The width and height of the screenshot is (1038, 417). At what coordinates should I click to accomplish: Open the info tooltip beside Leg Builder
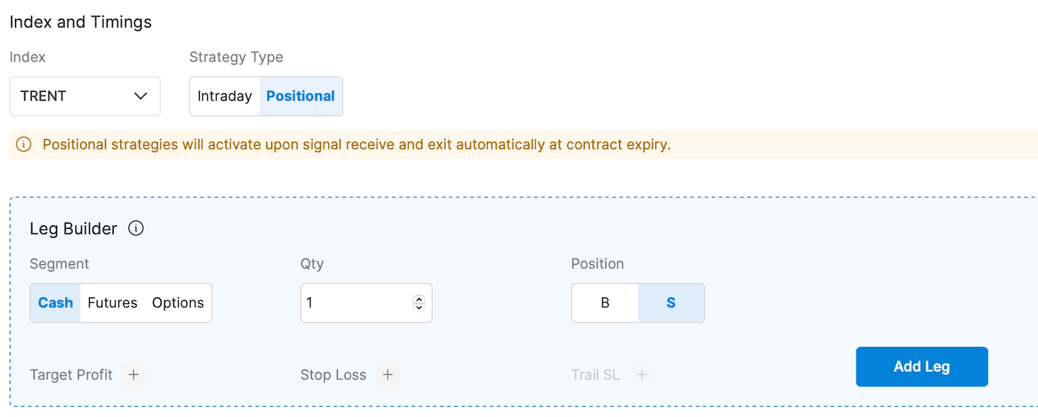coord(136,228)
